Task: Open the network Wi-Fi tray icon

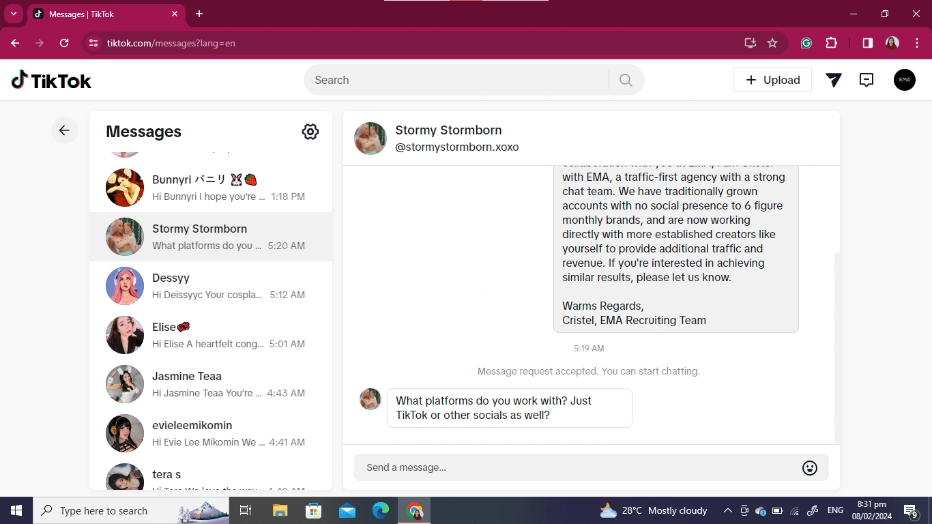Action: [x=795, y=510]
